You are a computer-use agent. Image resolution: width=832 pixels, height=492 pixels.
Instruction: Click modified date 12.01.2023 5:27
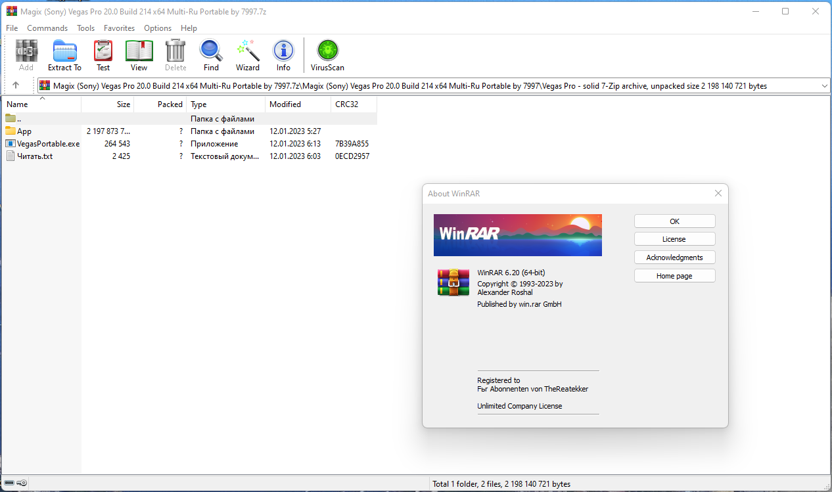tap(295, 131)
